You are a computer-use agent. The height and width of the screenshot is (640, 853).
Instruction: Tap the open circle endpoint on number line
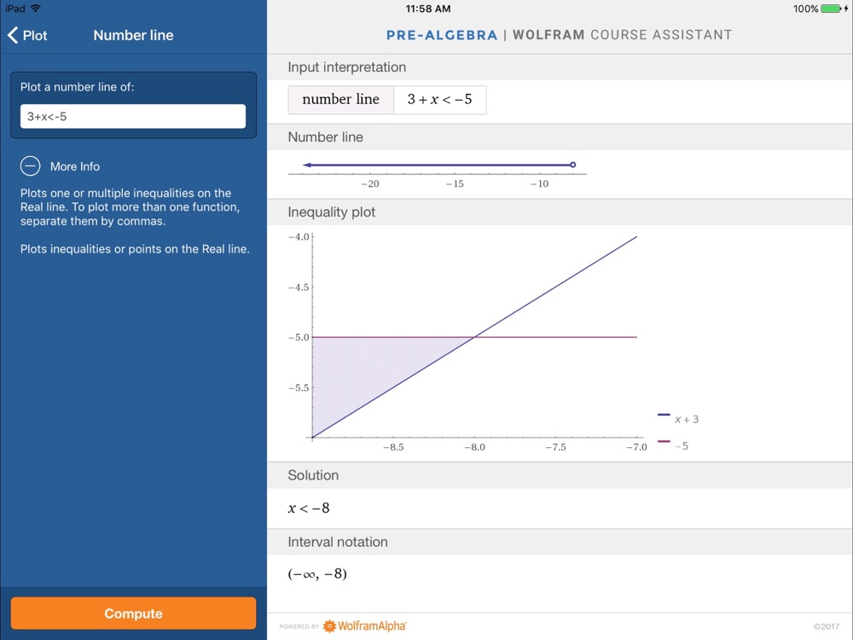573,165
